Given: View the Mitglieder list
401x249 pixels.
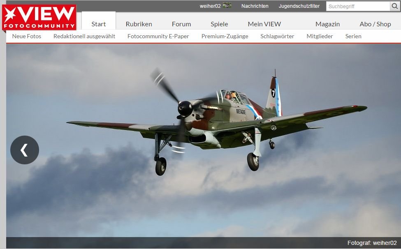Looking at the screenshot, I should point(320,36).
